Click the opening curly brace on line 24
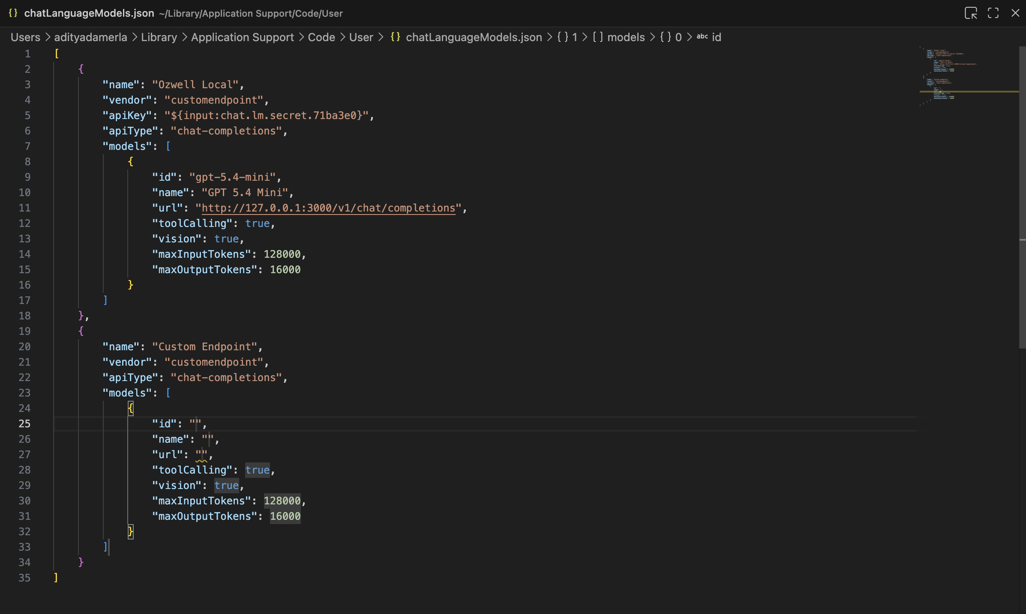 (131, 408)
